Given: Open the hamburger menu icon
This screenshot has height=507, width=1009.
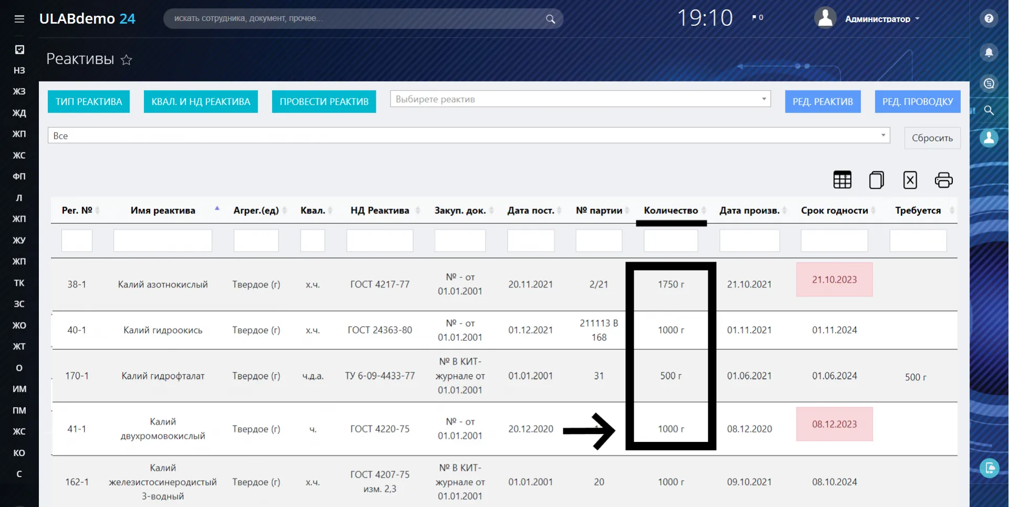Looking at the screenshot, I should (19, 19).
